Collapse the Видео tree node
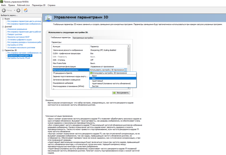The image size is (226, 155). coord(3,19)
